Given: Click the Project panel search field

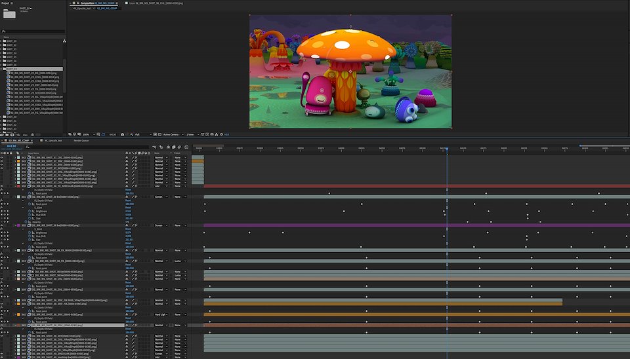Looking at the screenshot, I should pyautogui.click(x=33, y=31).
